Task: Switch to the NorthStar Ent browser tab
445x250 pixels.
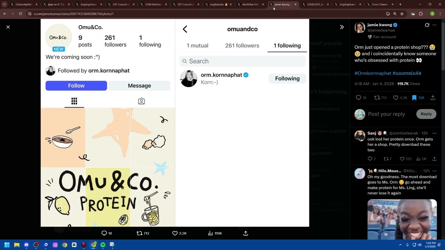Action: point(251,5)
